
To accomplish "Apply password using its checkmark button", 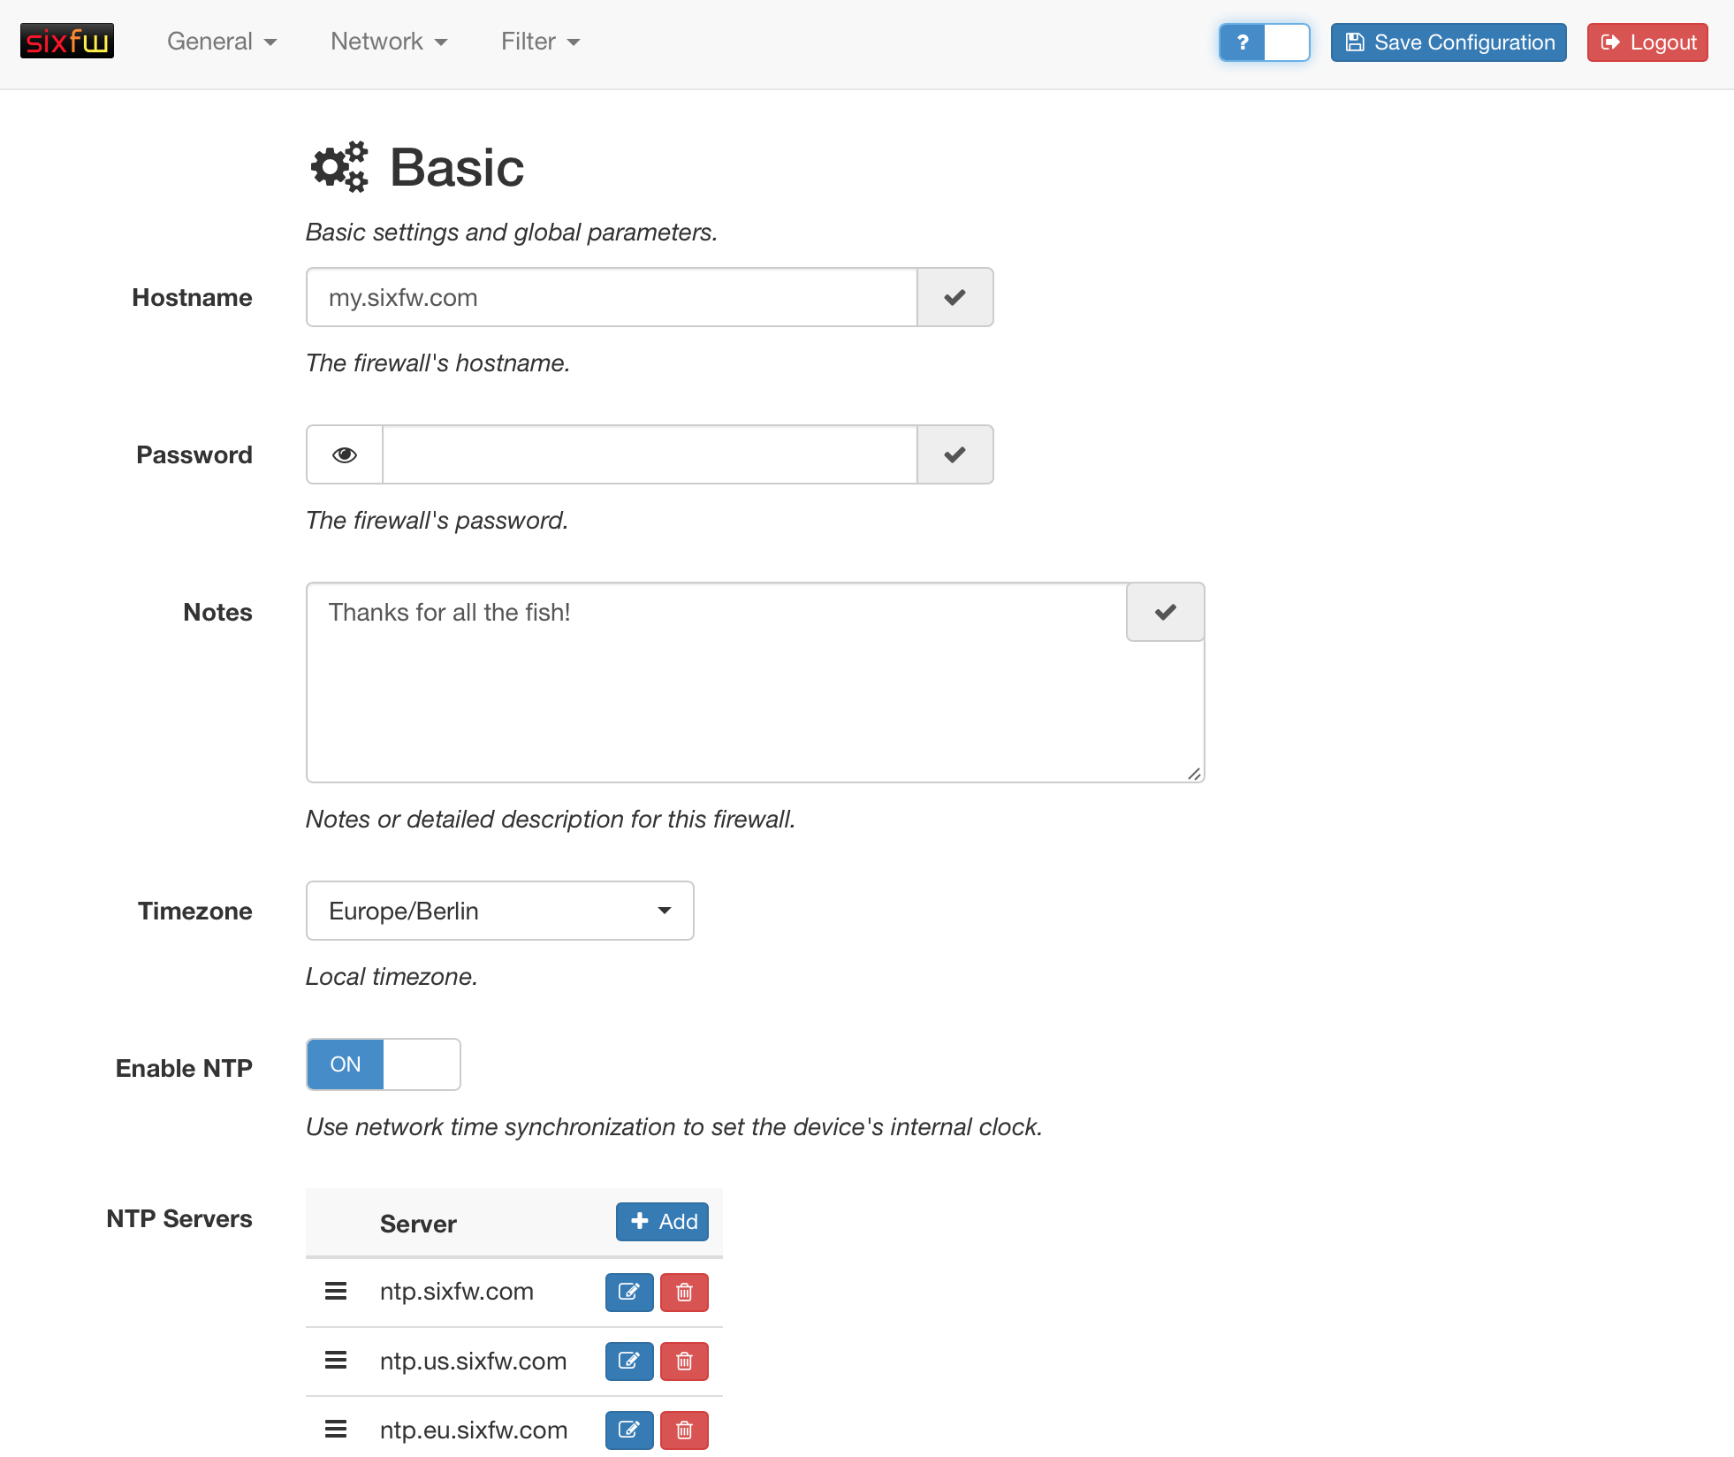I will [954, 454].
